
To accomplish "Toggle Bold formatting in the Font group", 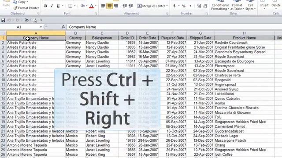I will click(x=45, y=6).
